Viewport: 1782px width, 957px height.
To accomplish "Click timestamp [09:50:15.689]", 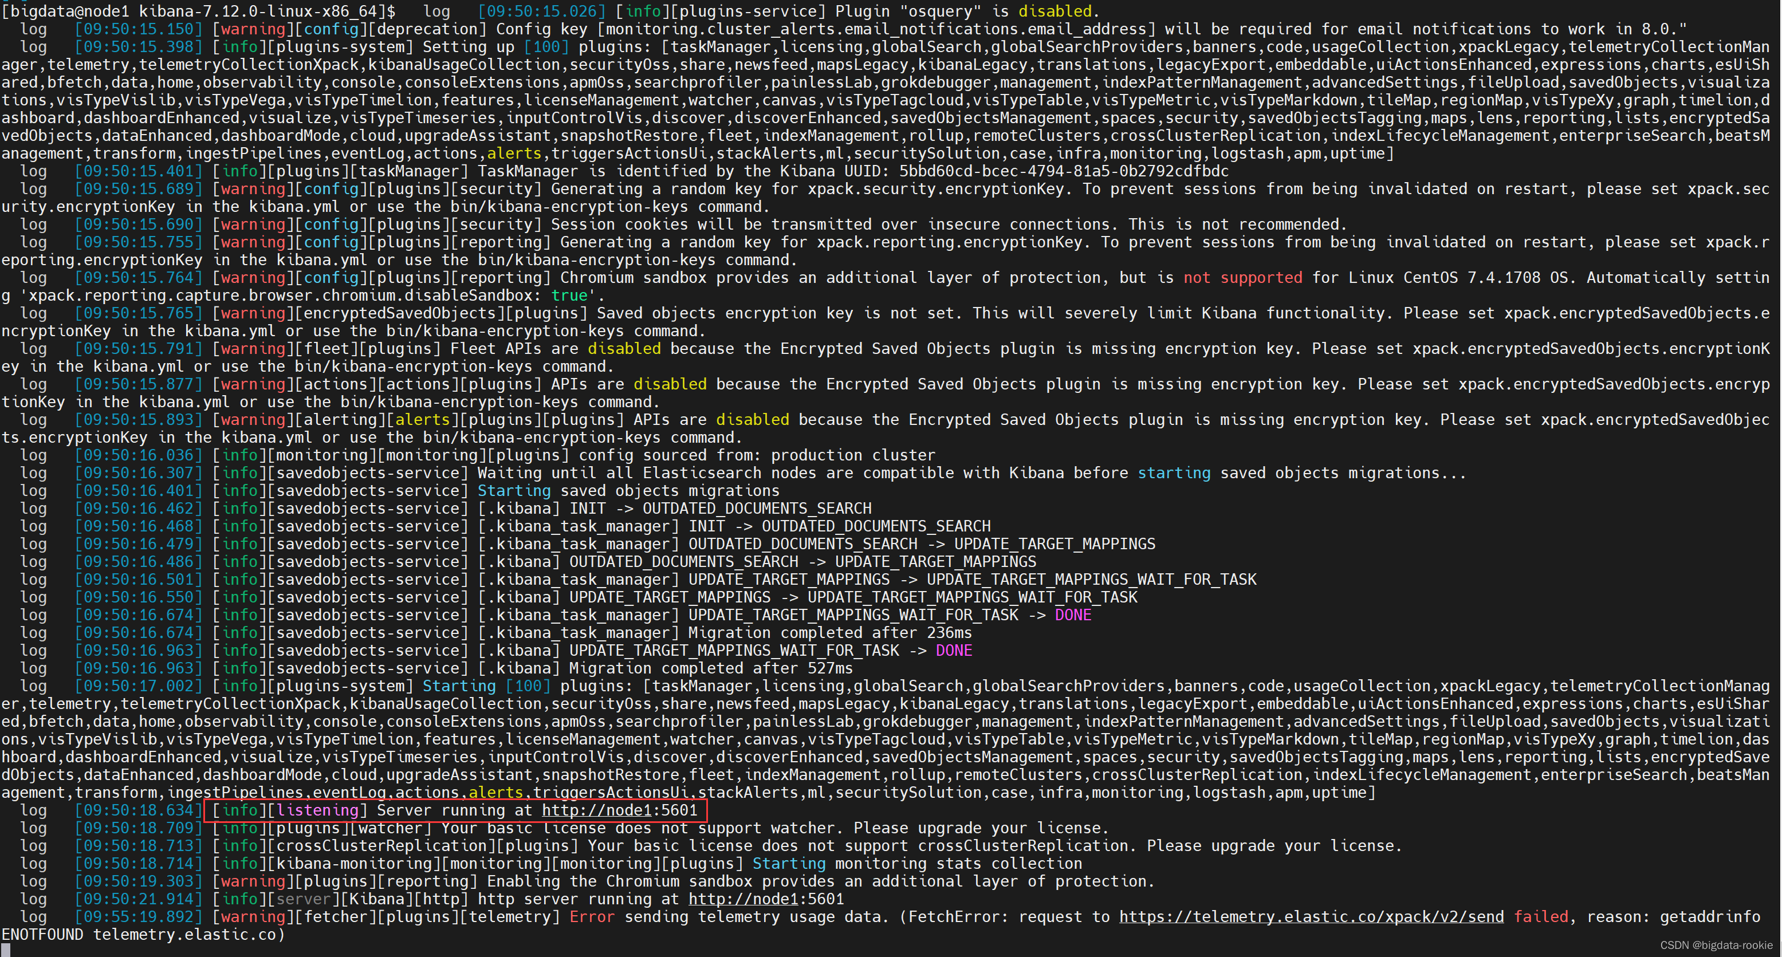I will (x=139, y=189).
